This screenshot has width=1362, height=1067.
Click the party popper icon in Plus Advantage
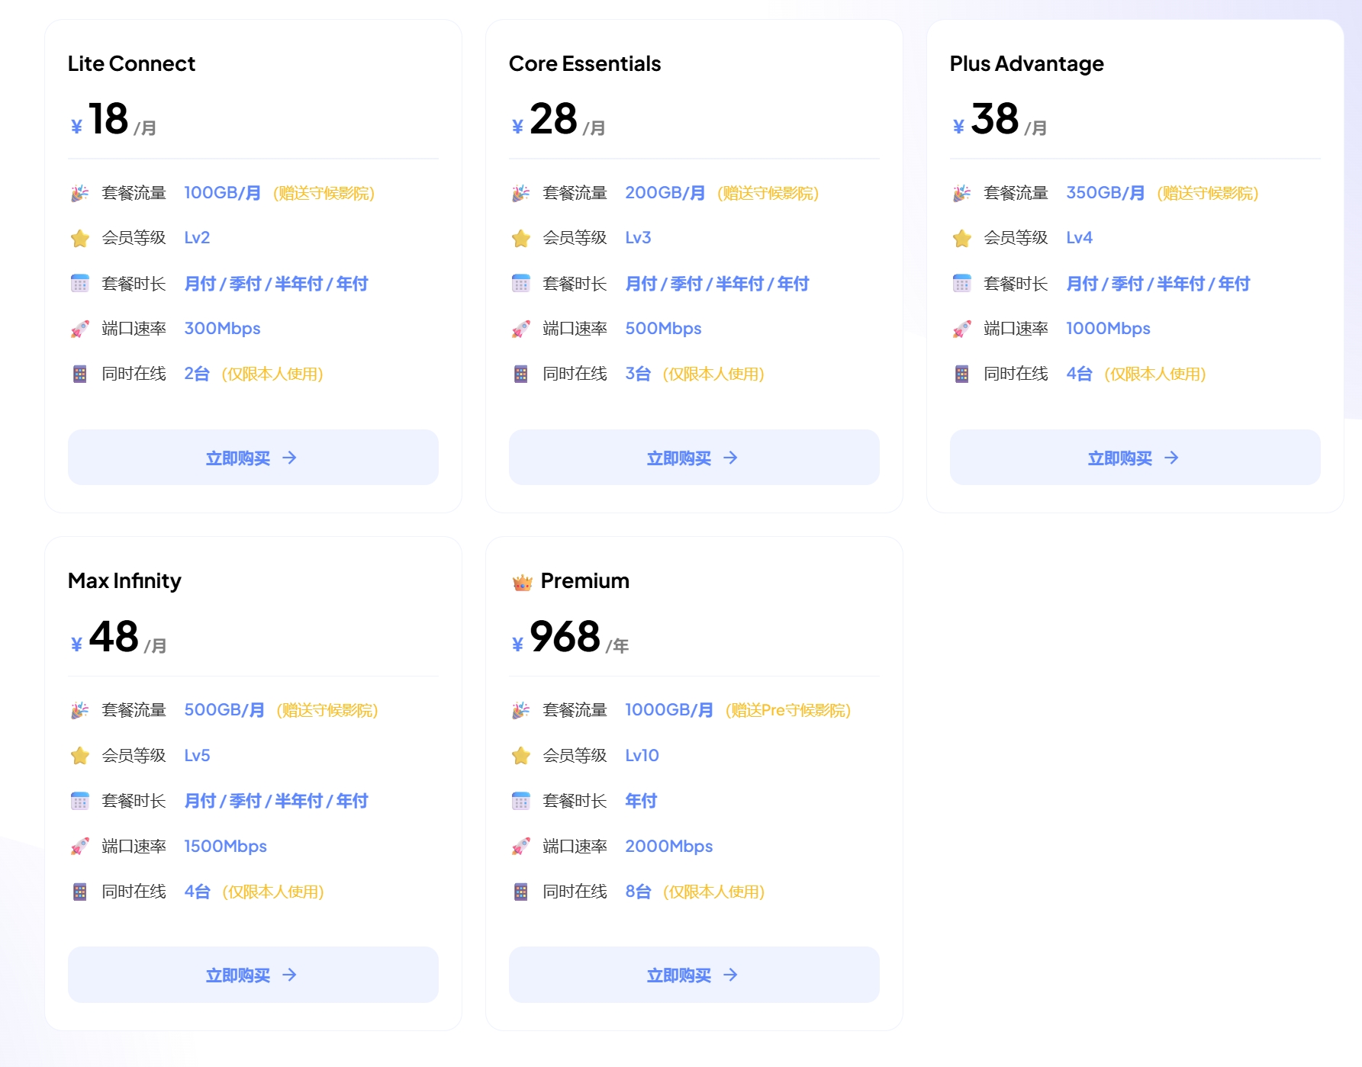pyautogui.click(x=962, y=193)
